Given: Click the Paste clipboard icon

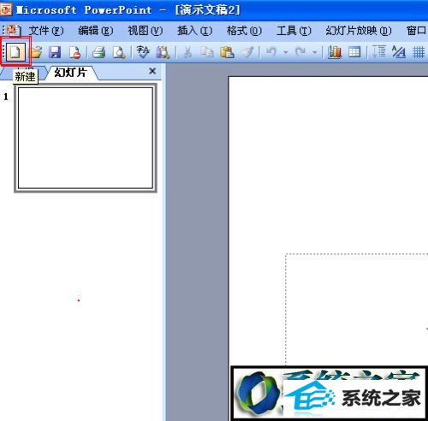Looking at the screenshot, I should pos(228,52).
